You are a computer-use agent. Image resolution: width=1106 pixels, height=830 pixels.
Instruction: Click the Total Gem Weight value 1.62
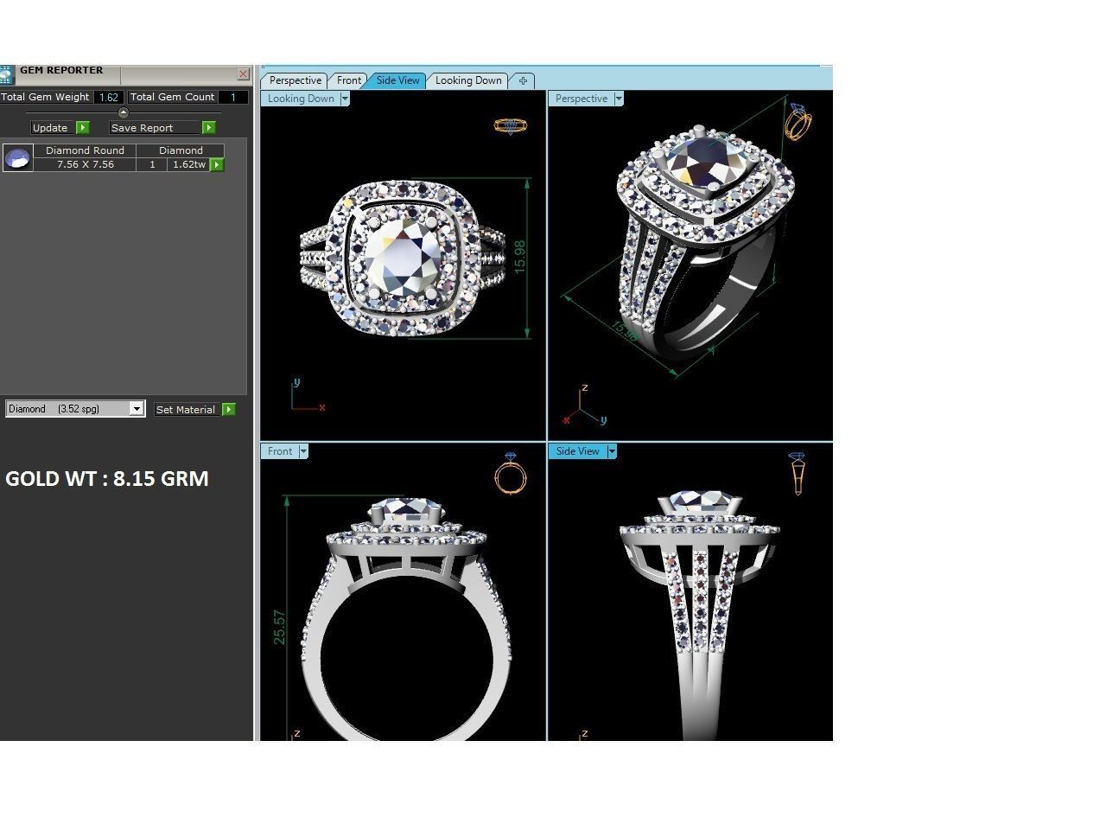coord(108,98)
